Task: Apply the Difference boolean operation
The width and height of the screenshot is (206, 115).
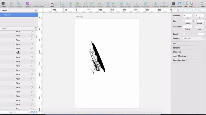Action: pyautogui.click(x=145, y=3)
